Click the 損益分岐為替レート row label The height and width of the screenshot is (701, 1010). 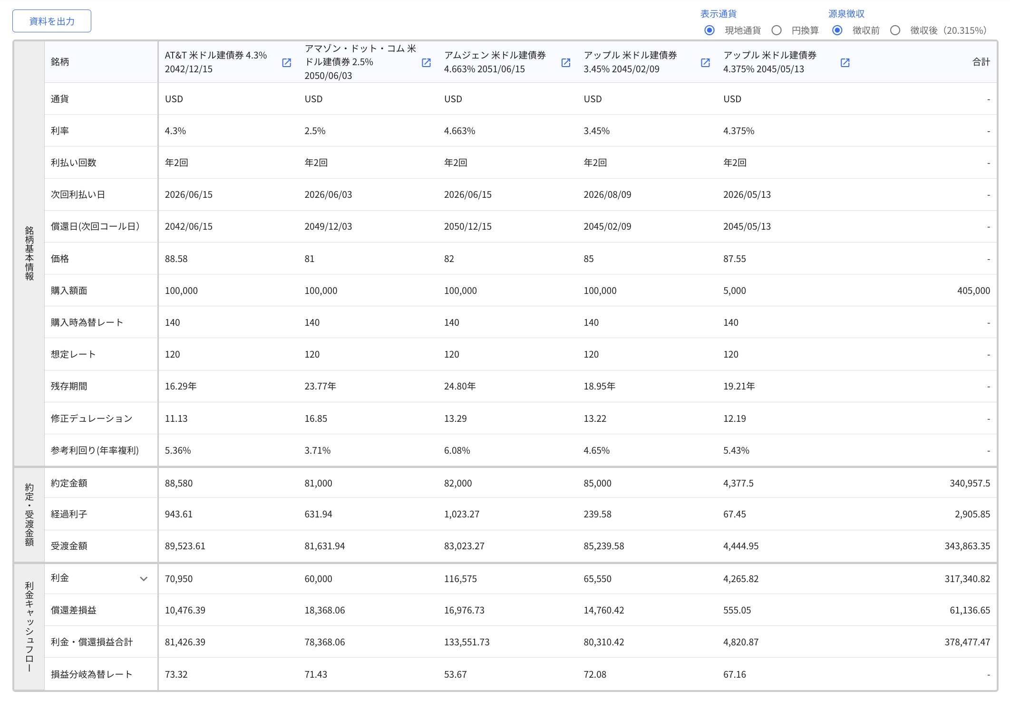[91, 674]
